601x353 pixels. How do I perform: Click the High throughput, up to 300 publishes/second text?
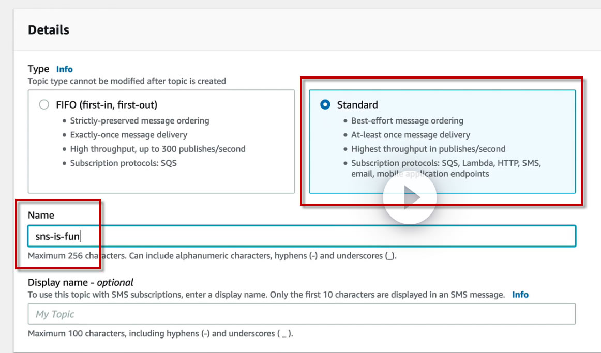[x=158, y=149]
